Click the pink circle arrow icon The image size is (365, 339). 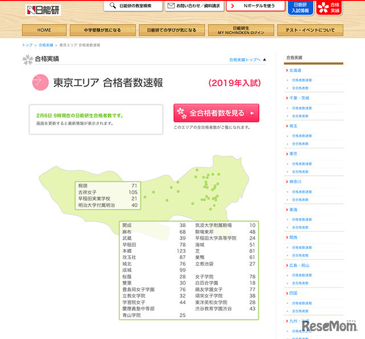40,82
